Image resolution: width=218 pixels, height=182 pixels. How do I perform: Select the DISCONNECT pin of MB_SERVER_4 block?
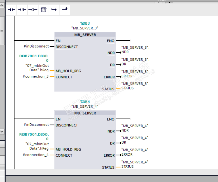[67, 125]
